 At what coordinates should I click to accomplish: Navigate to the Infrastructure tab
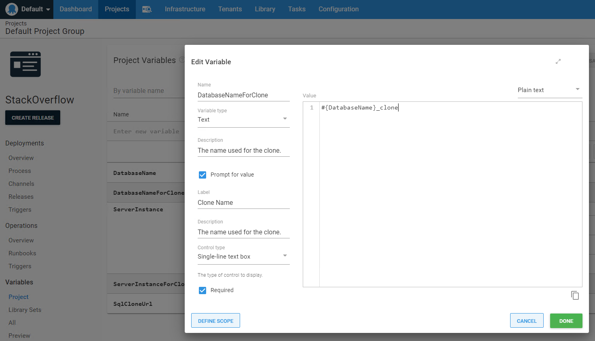point(185,9)
